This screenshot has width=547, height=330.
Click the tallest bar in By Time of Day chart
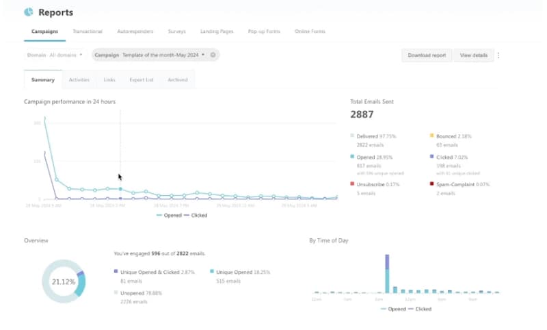[388, 272]
